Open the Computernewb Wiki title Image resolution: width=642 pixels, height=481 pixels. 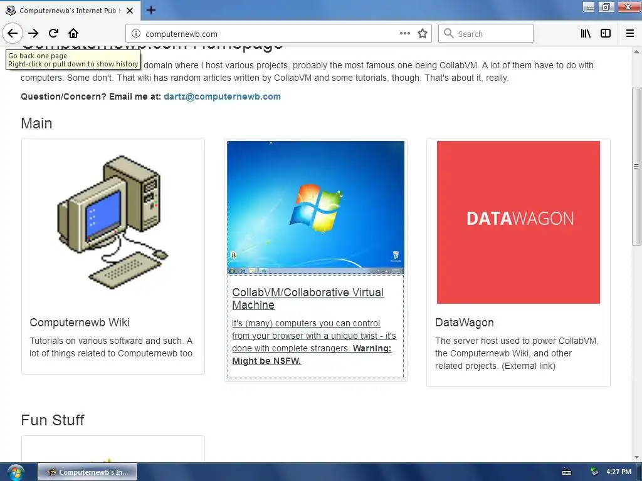coord(80,323)
